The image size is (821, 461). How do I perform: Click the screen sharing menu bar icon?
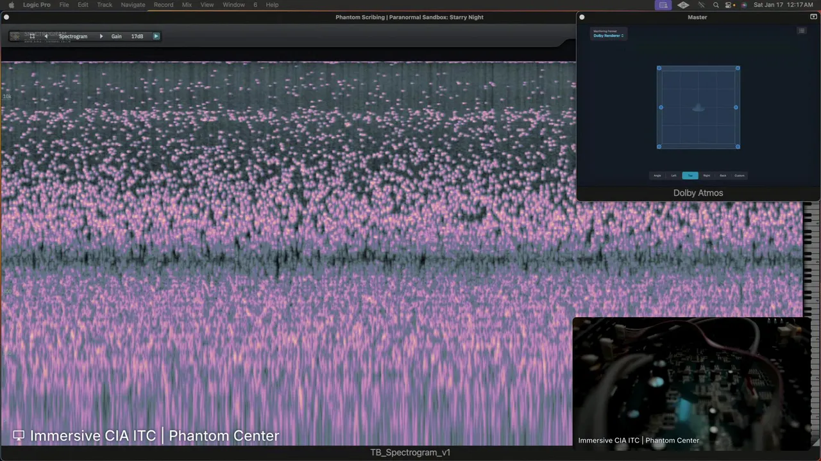[x=663, y=4]
